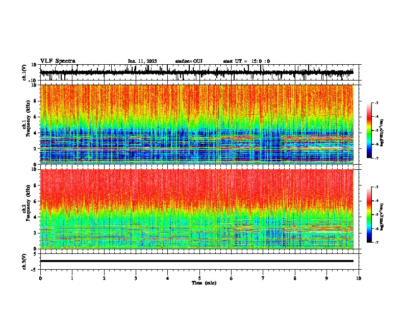This screenshot has width=404, height=312.
Task: Click the time axis tick label '6'
Action: [x=232, y=278]
